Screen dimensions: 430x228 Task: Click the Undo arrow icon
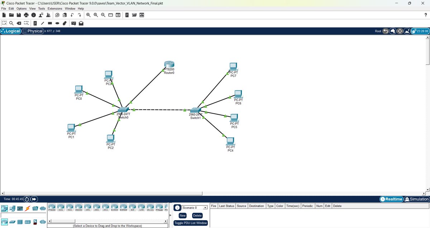point(72,15)
